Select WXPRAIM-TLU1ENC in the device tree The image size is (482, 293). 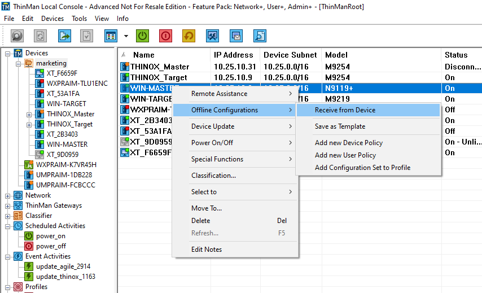[x=77, y=84]
